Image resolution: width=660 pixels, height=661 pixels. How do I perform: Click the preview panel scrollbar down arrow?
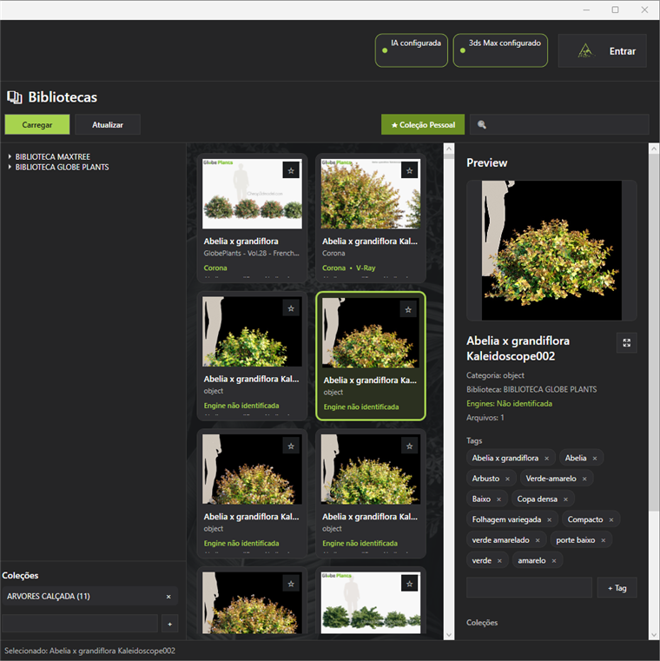click(654, 634)
